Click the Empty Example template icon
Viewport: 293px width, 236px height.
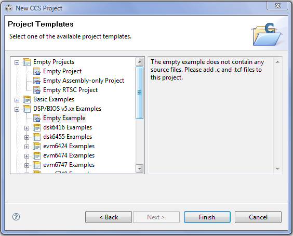pyautogui.click(x=37, y=118)
